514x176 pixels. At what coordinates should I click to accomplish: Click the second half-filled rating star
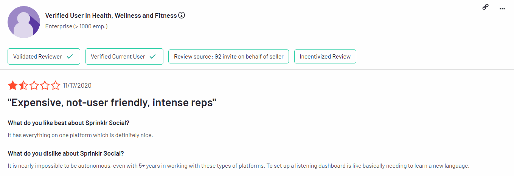point(23,85)
